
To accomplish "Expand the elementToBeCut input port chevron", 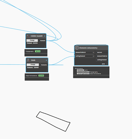I will click(x=93, y=53).
